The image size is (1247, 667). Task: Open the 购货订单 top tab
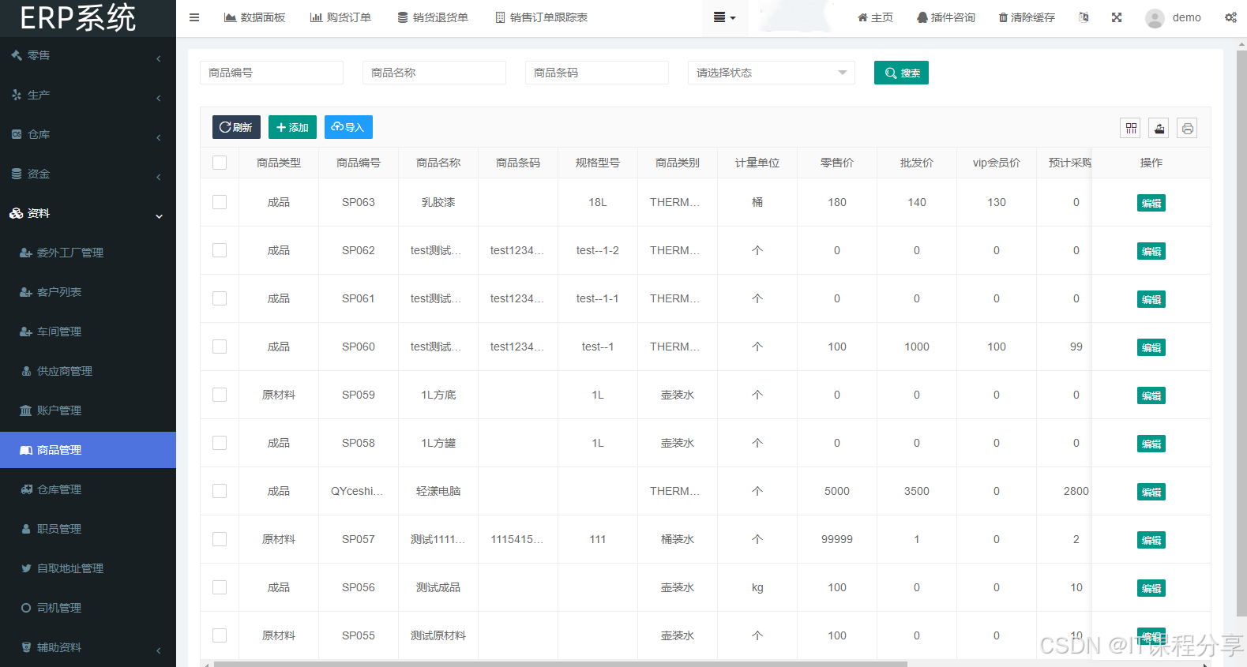point(340,17)
